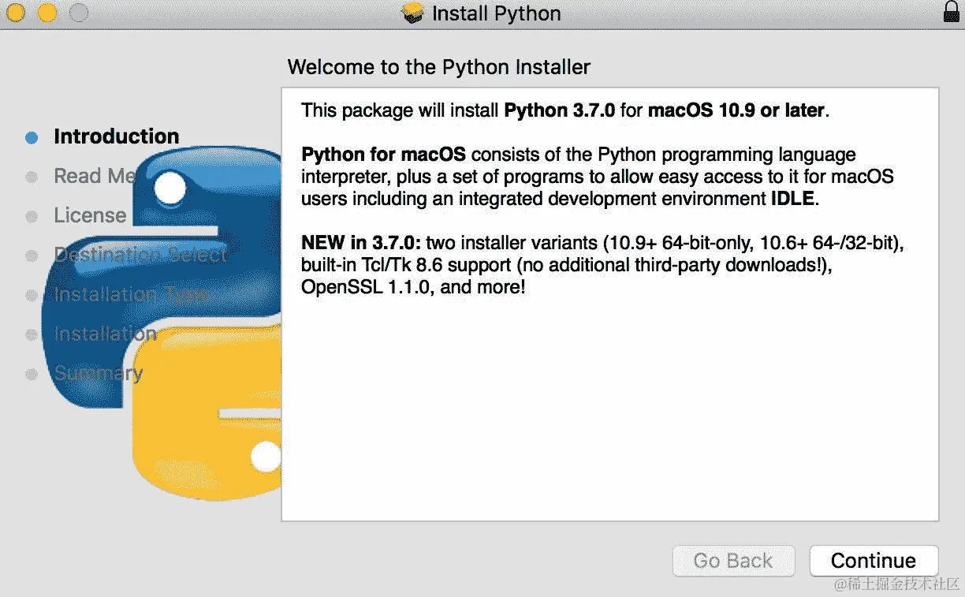Click the disabled Go Back button
965x597 pixels.
pos(733,561)
